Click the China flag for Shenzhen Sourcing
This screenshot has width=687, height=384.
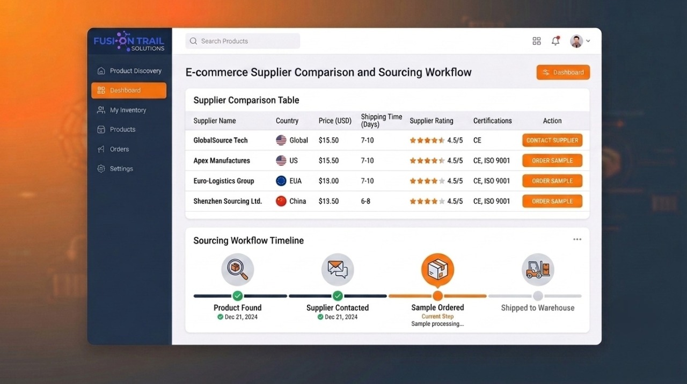281,201
